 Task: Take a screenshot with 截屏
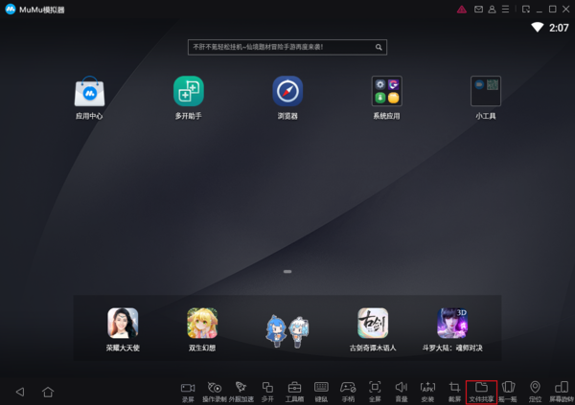454,392
